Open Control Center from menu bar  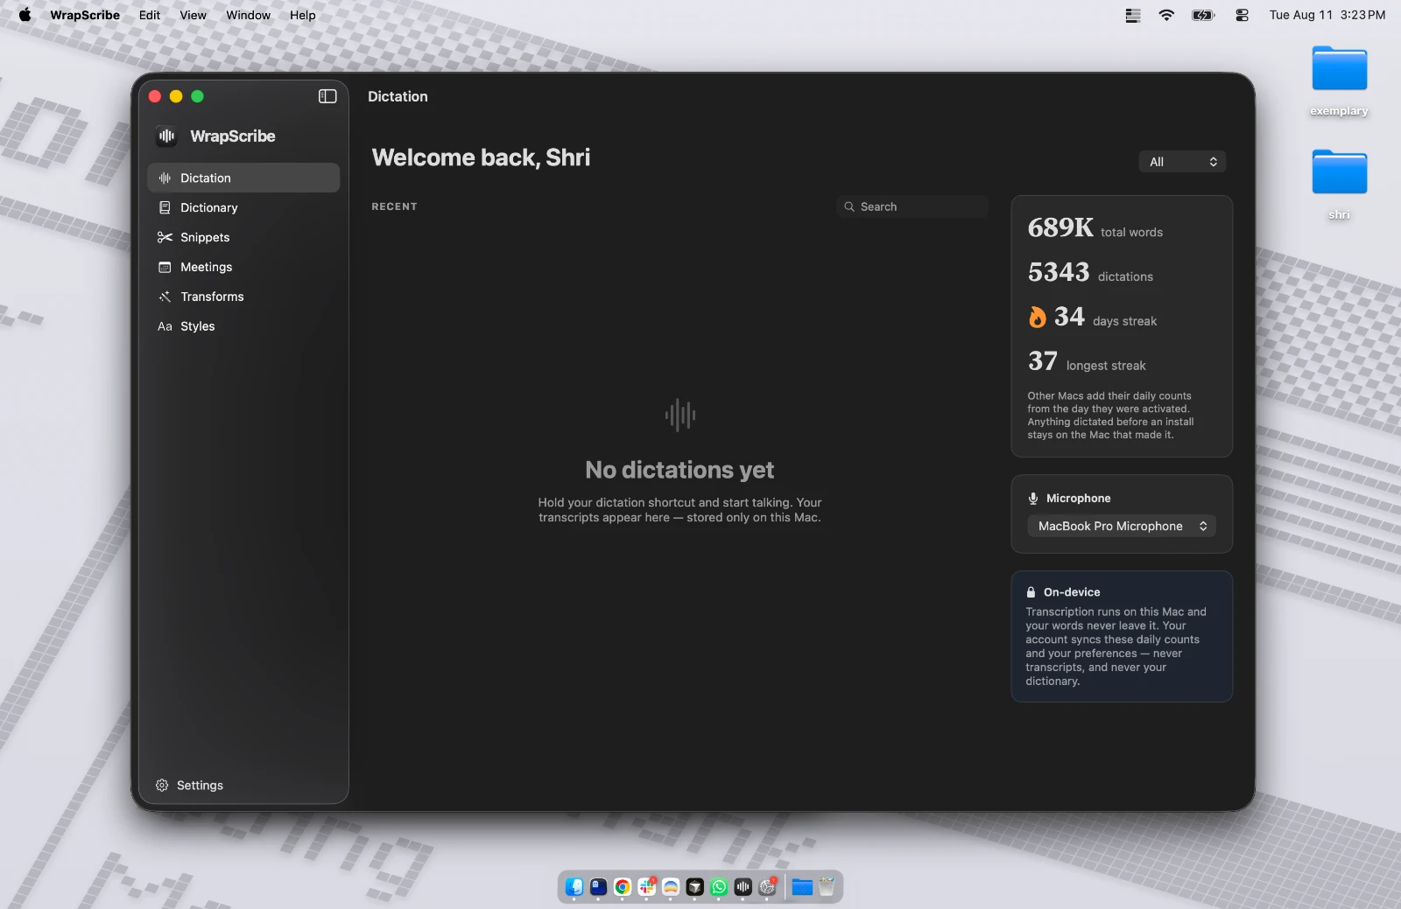coord(1242,15)
